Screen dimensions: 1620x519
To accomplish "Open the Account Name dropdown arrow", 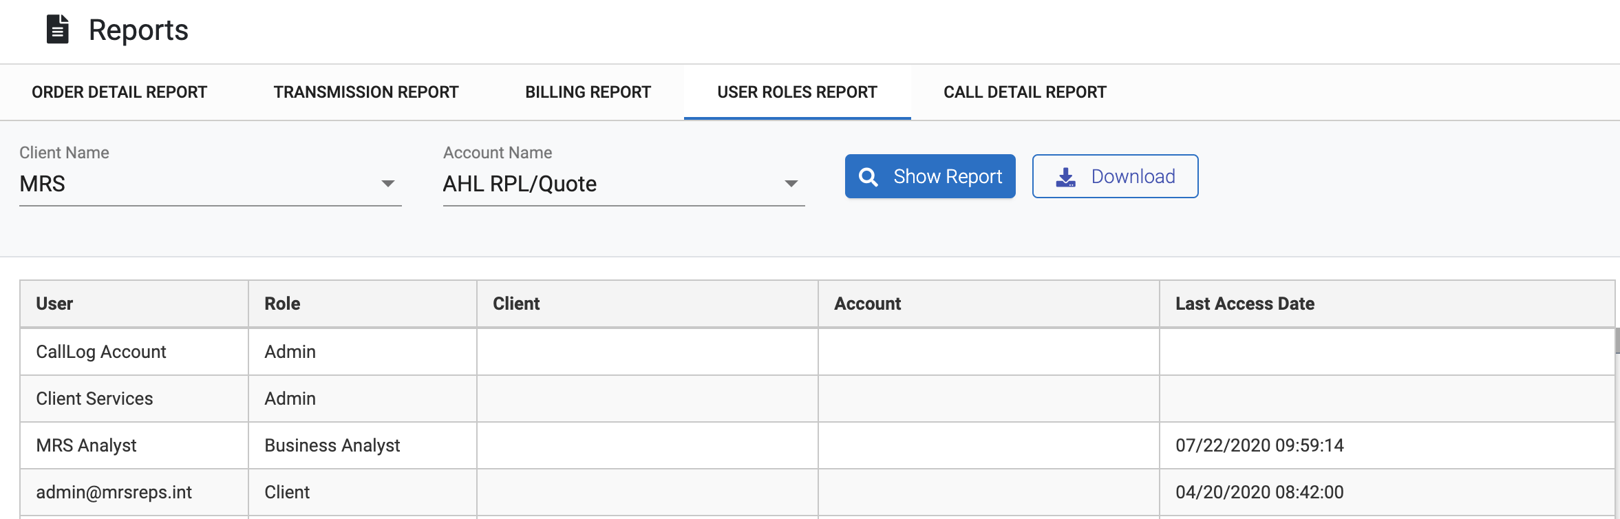I will (x=791, y=184).
